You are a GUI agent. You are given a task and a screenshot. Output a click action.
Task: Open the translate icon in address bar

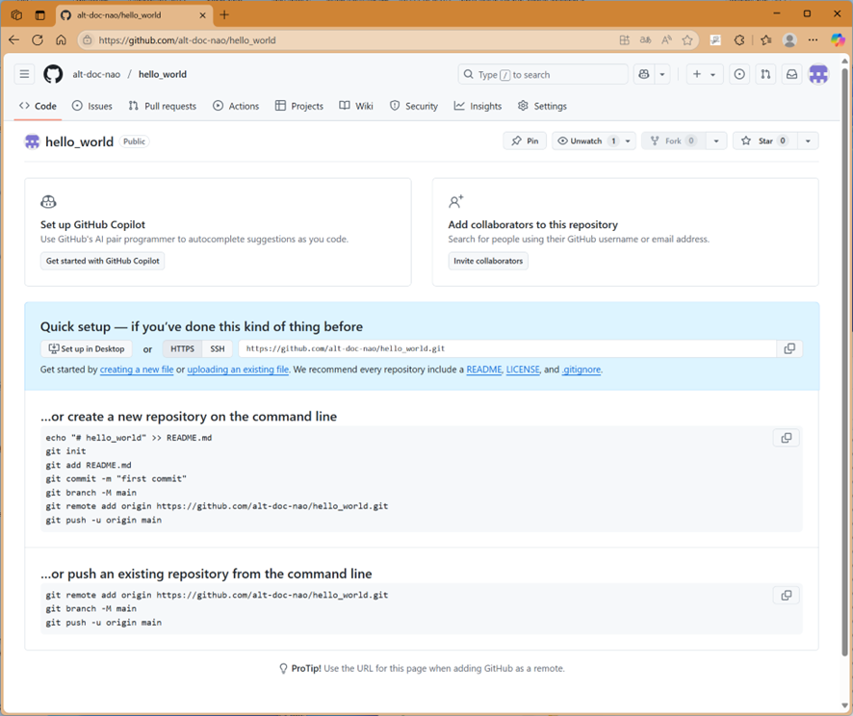point(645,39)
